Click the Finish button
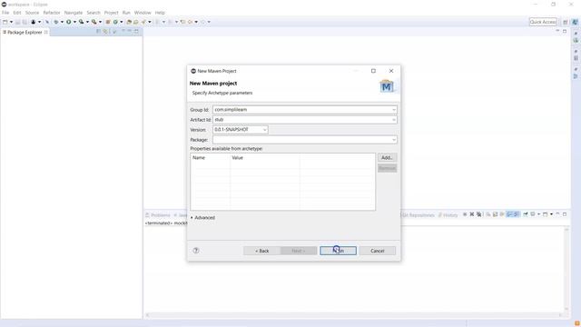 tap(338, 251)
